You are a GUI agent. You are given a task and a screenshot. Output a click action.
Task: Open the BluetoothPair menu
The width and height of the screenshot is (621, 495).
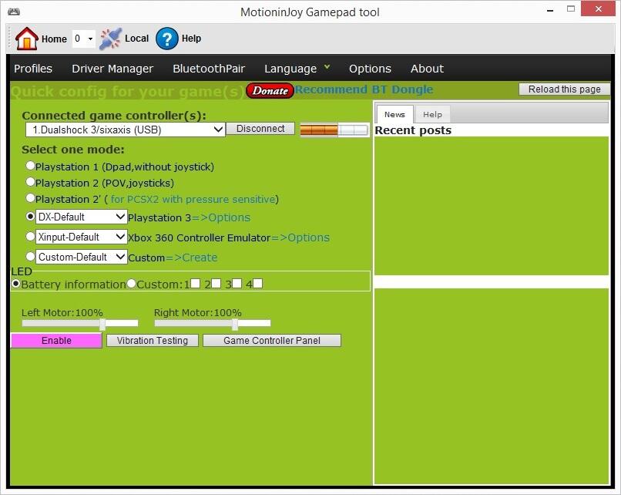click(x=209, y=69)
